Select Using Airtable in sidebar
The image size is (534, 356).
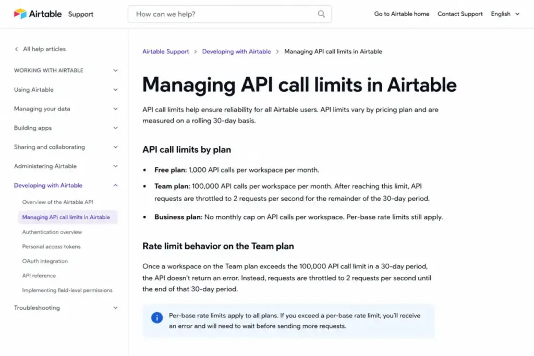[x=34, y=90]
